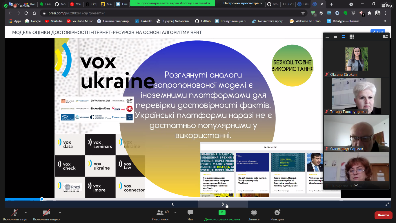
Task: Click the vox check tile in slide
Action: coord(70,166)
